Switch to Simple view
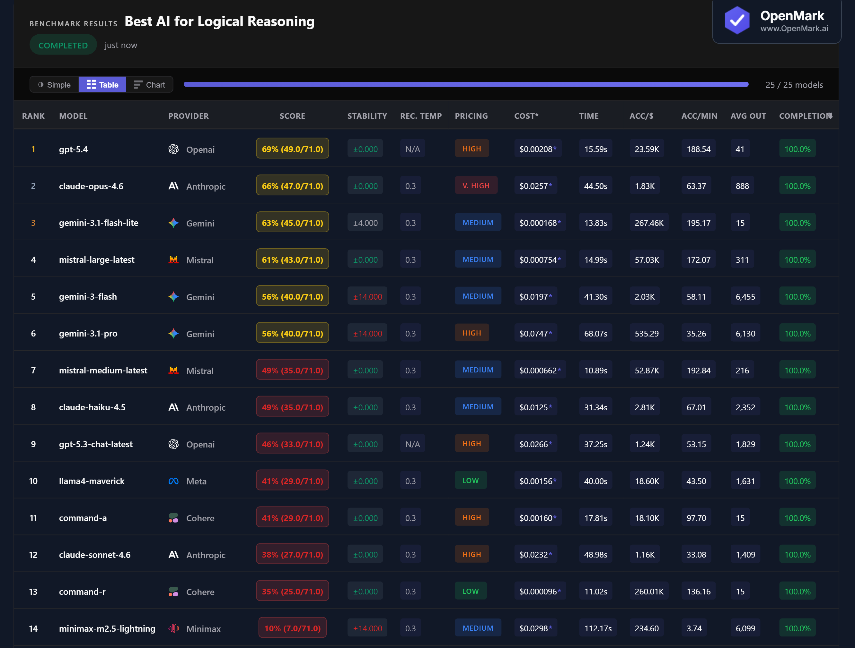Screen dimensions: 855x648 tap(55, 85)
